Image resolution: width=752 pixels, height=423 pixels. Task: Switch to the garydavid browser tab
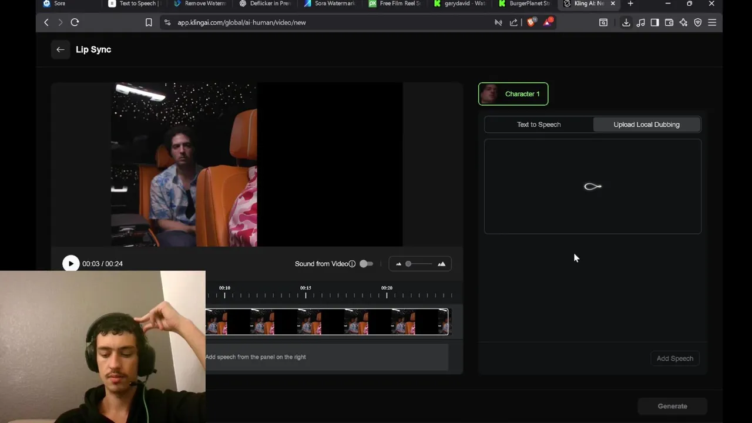tap(462, 4)
